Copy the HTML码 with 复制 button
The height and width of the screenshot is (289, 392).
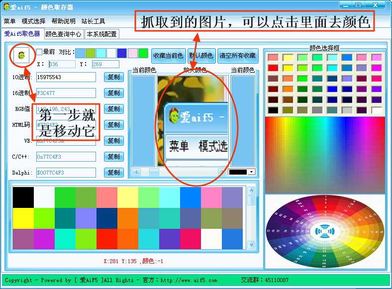(x=114, y=125)
